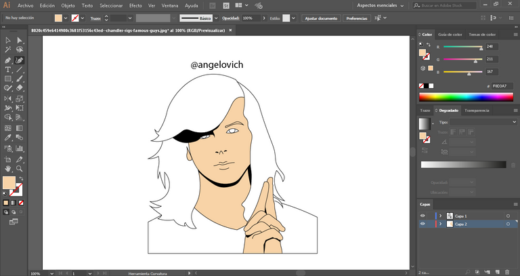Switch to the Transparencia tab
Viewport: 520px width, 276px height.
coord(477,111)
